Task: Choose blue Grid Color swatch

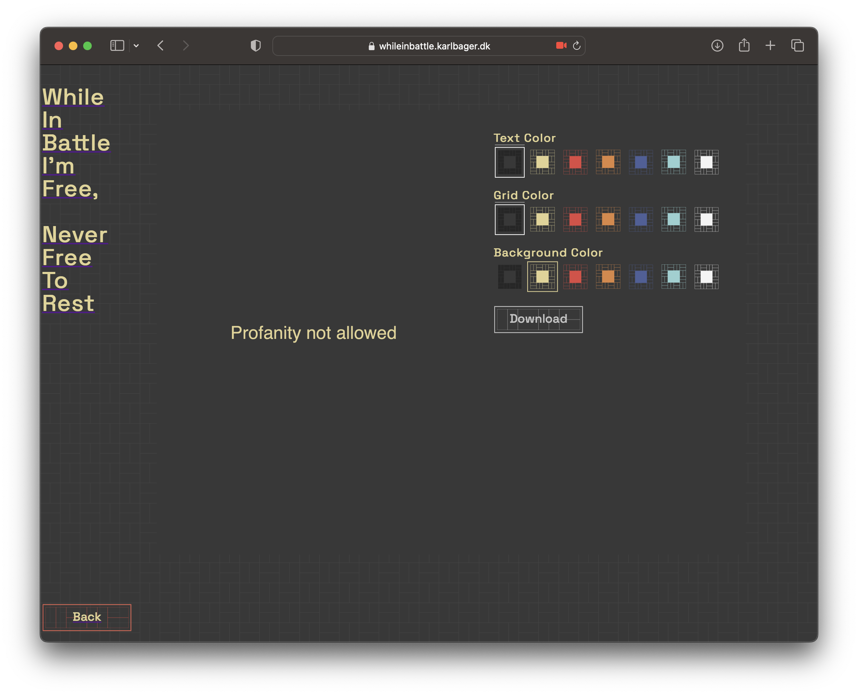Action: tap(640, 219)
